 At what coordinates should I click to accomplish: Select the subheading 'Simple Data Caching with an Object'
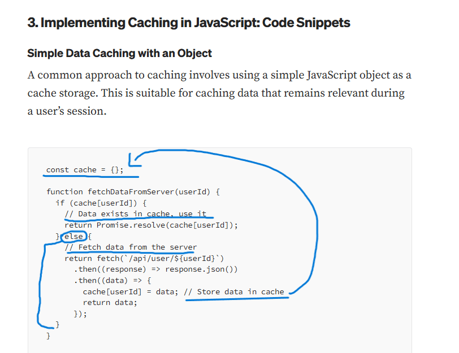(x=119, y=53)
